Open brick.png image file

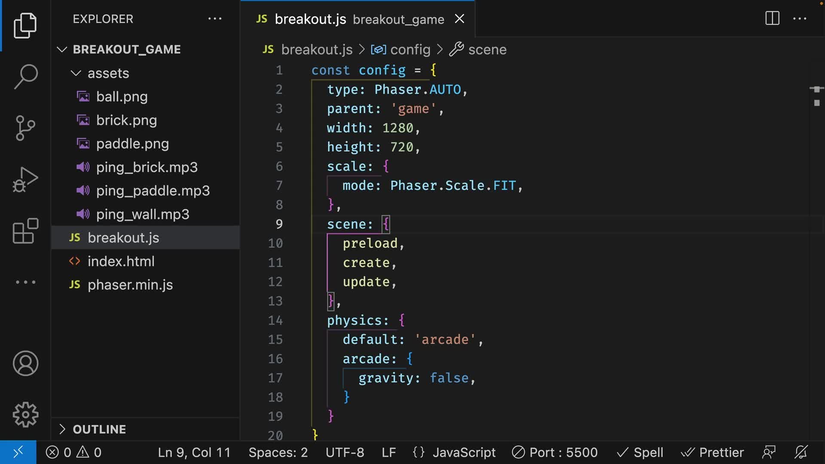point(145,120)
